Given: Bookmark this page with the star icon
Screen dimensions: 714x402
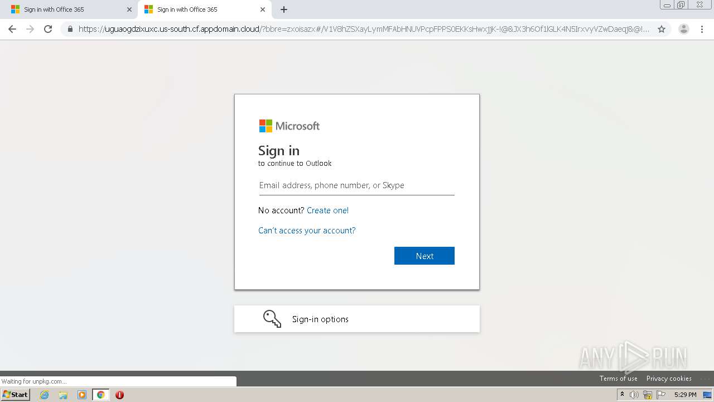Looking at the screenshot, I should (x=662, y=29).
